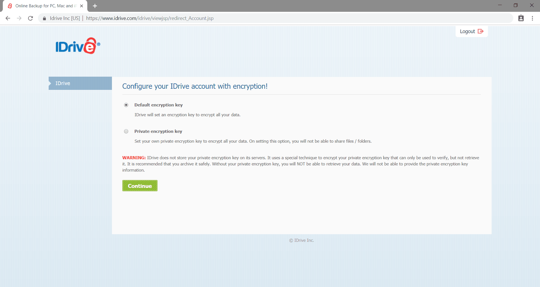Image resolution: width=540 pixels, height=287 pixels.
Task: Click the browser forward arrow
Action: [19, 18]
